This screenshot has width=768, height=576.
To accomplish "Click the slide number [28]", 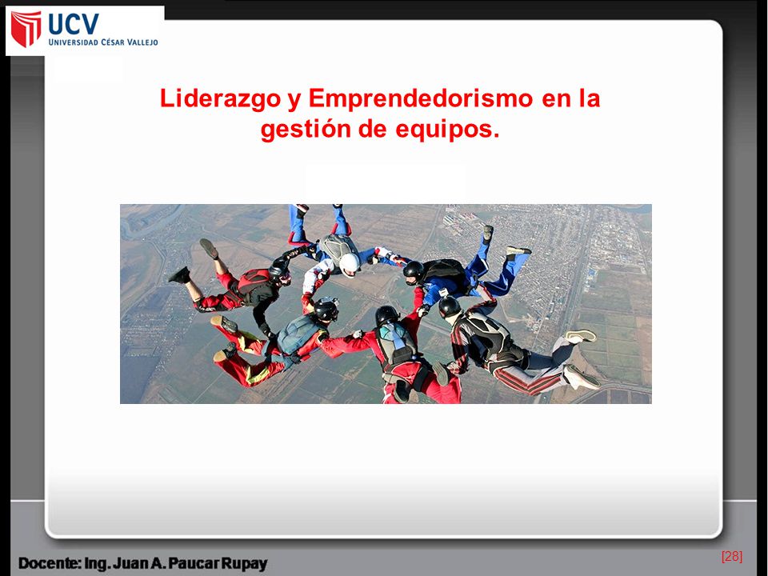I will coord(732,557).
